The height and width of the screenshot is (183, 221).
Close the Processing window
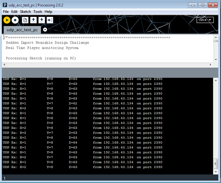(x=213, y=5)
